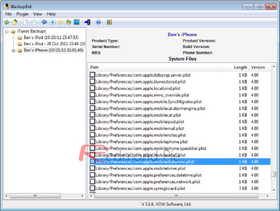Image resolution: width=280 pixels, height=211 pixels.
Task: Click the file list scroll up arrow
Action: pyautogui.click(x=273, y=66)
